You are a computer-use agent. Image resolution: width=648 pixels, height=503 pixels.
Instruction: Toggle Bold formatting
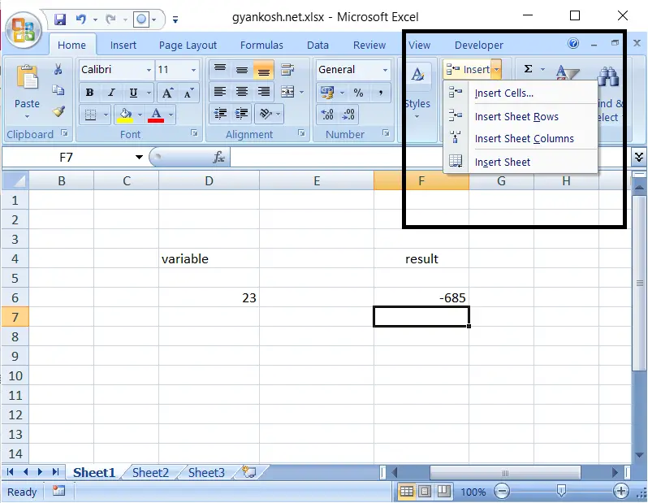tap(89, 93)
